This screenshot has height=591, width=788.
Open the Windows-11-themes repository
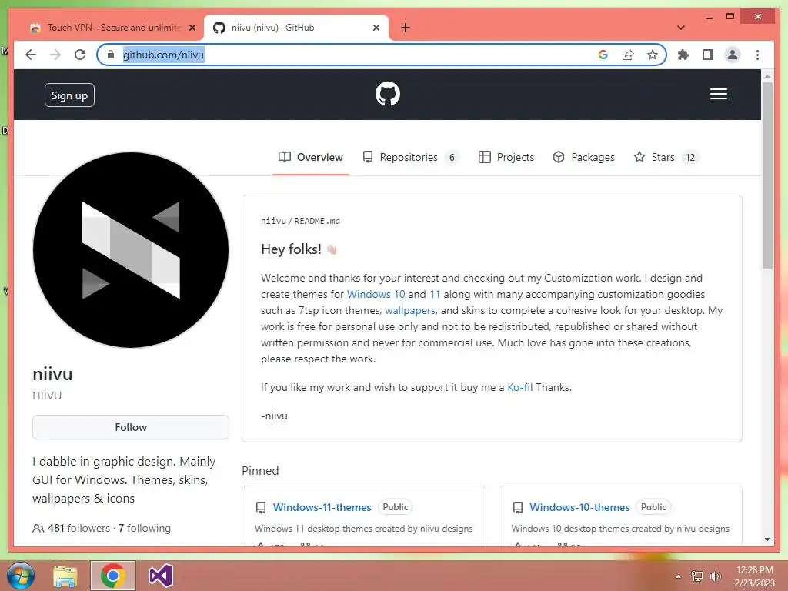(322, 507)
